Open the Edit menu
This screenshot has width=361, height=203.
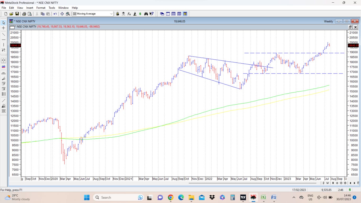[12, 8]
